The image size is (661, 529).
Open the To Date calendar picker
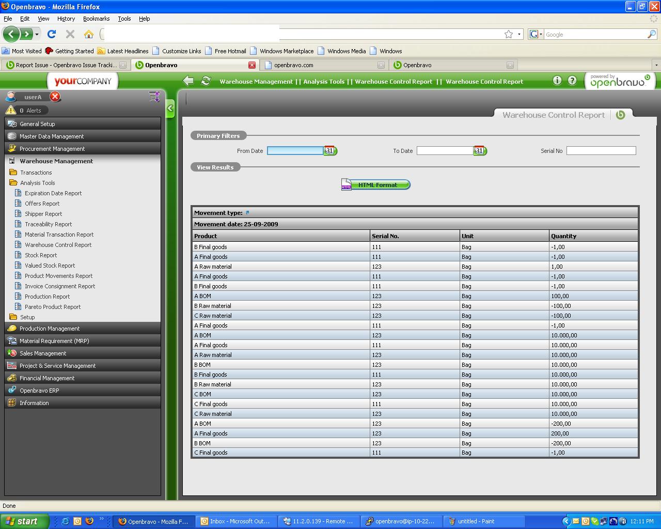click(x=480, y=151)
